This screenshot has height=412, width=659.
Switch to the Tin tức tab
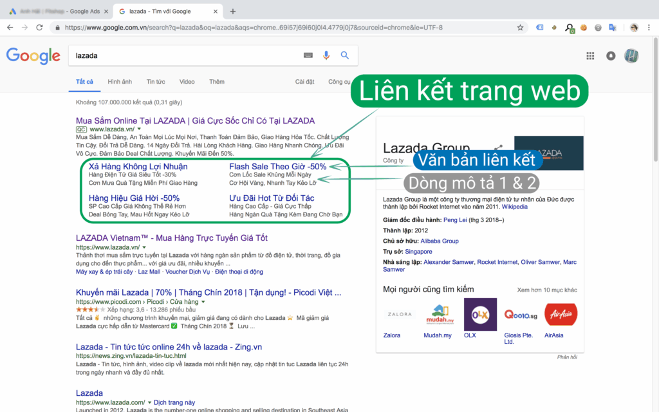(x=156, y=82)
